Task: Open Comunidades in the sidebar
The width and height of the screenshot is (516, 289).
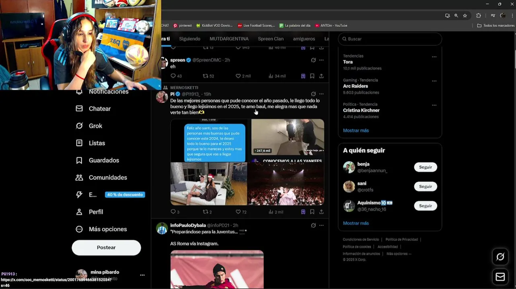Action: (x=101, y=177)
